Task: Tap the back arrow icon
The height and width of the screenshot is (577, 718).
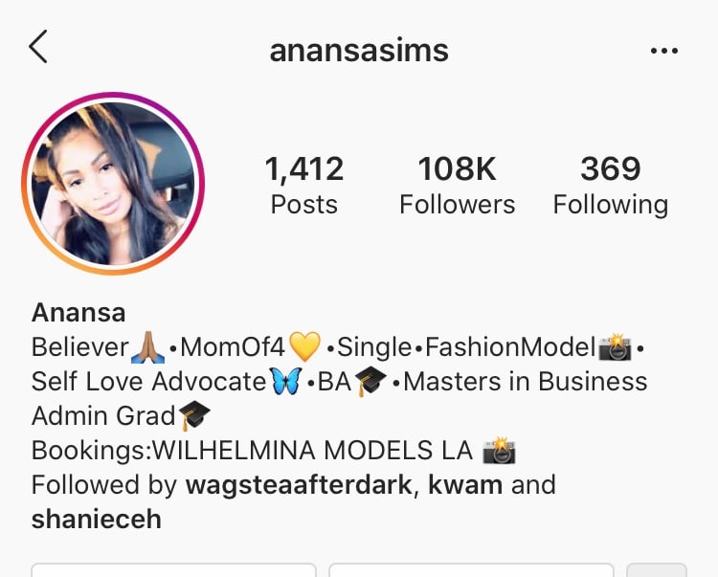Action: coord(38,46)
